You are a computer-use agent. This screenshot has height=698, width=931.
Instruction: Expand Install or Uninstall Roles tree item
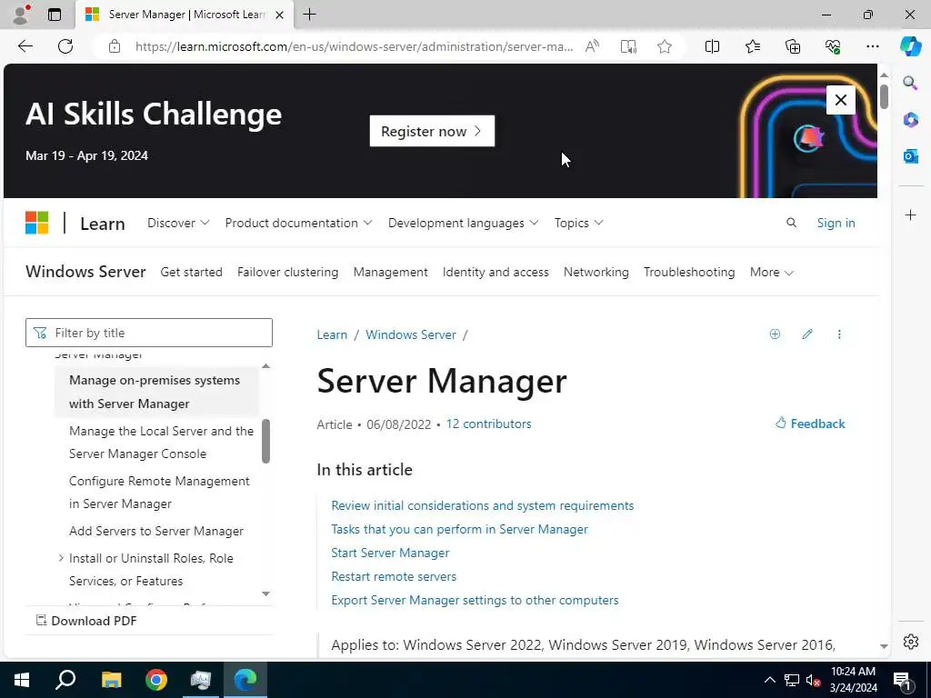(61, 558)
